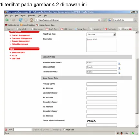This screenshot has height=137, width=140.
Task: Switch to the Web Hosting tab
Action: pyautogui.click(x=111, y=29)
